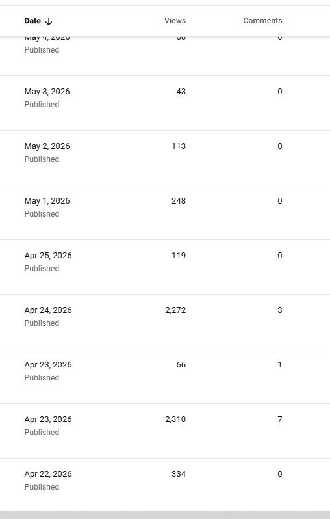The width and height of the screenshot is (330, 519).
Task: Open the 3 comments count
Action: [280, 310]
